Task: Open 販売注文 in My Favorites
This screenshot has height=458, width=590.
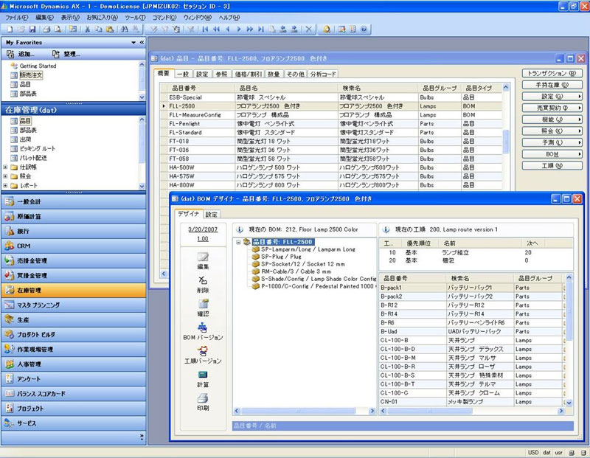Action: [31, 75]
